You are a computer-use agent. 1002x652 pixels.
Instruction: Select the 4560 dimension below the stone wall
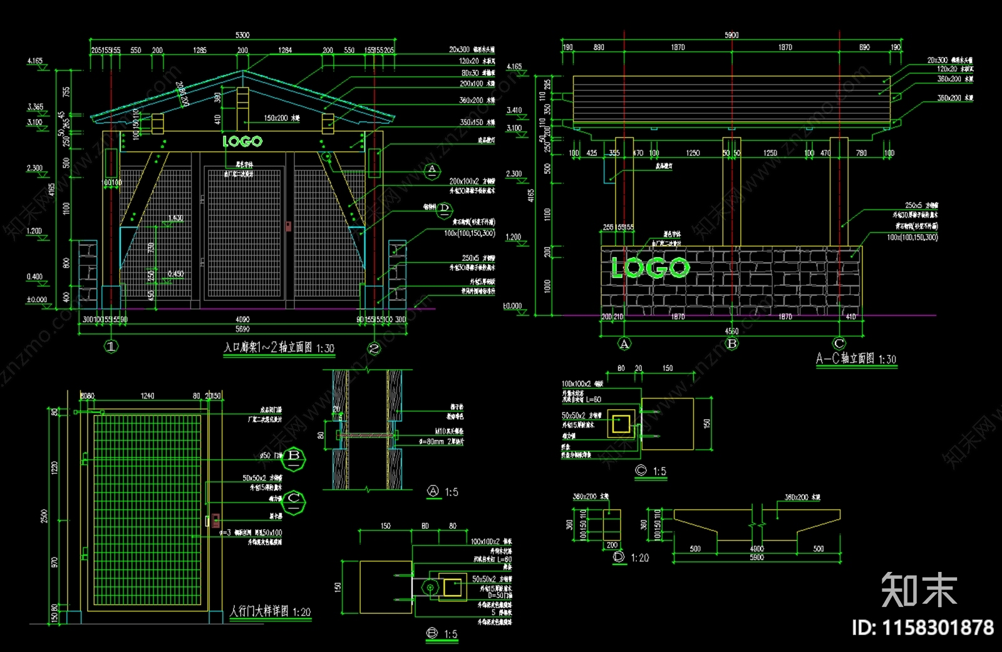[731, 331]
